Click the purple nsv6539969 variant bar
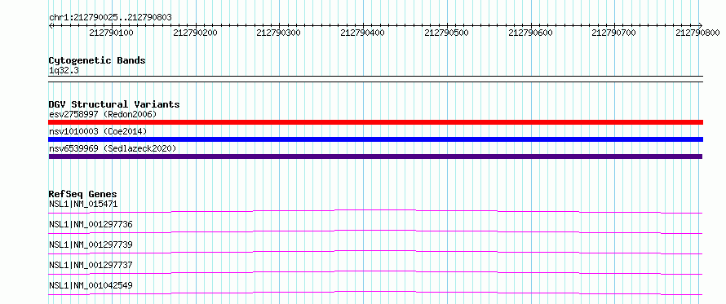 375,156
